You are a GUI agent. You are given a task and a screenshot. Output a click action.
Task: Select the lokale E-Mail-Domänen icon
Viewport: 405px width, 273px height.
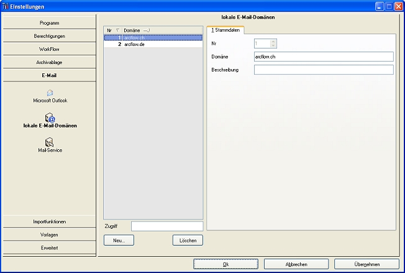[x=50, y=118]
